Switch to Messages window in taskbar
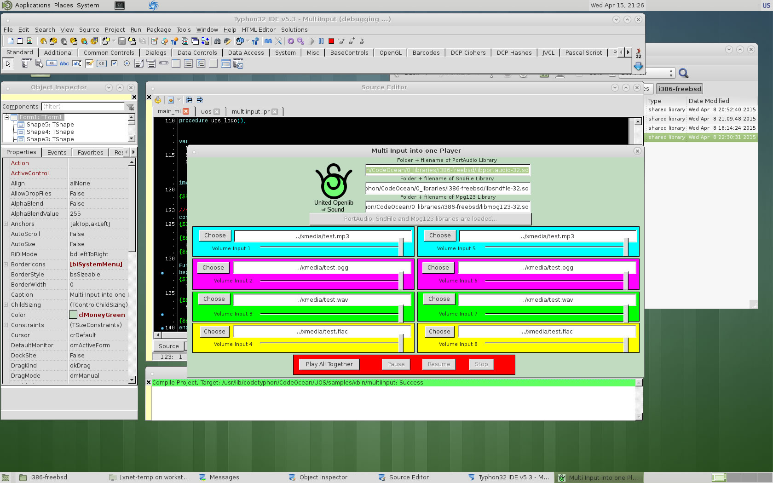This screenshot has width=773, height=483. [x=224, y=477]
